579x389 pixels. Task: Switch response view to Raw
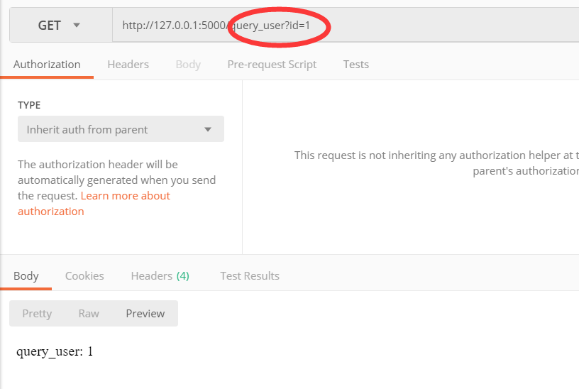(89, 314)
